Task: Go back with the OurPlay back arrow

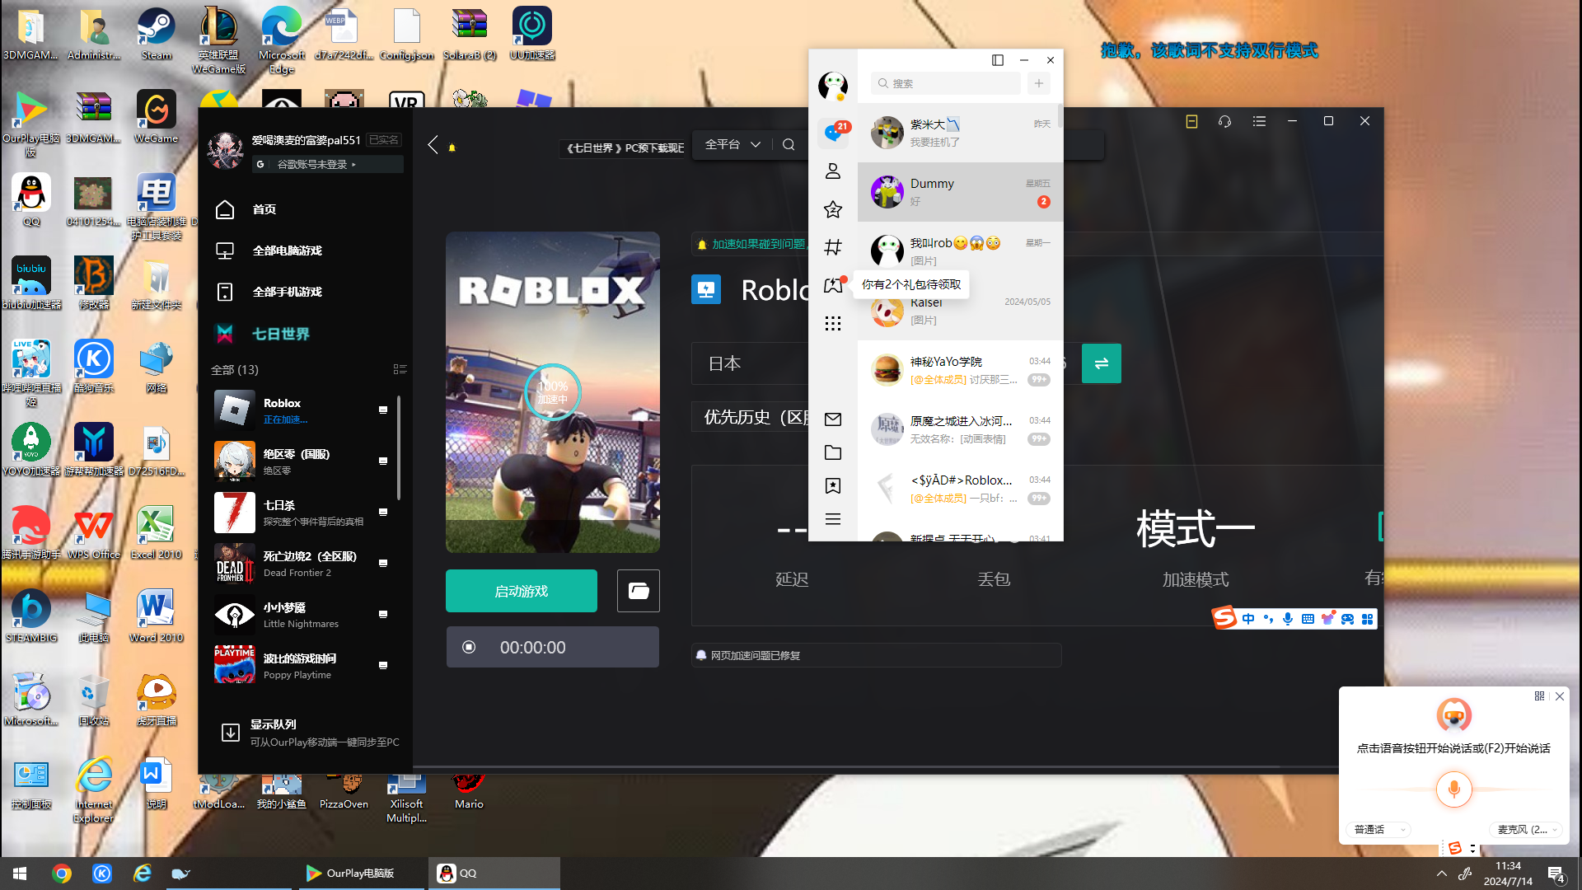Action: 433,145
